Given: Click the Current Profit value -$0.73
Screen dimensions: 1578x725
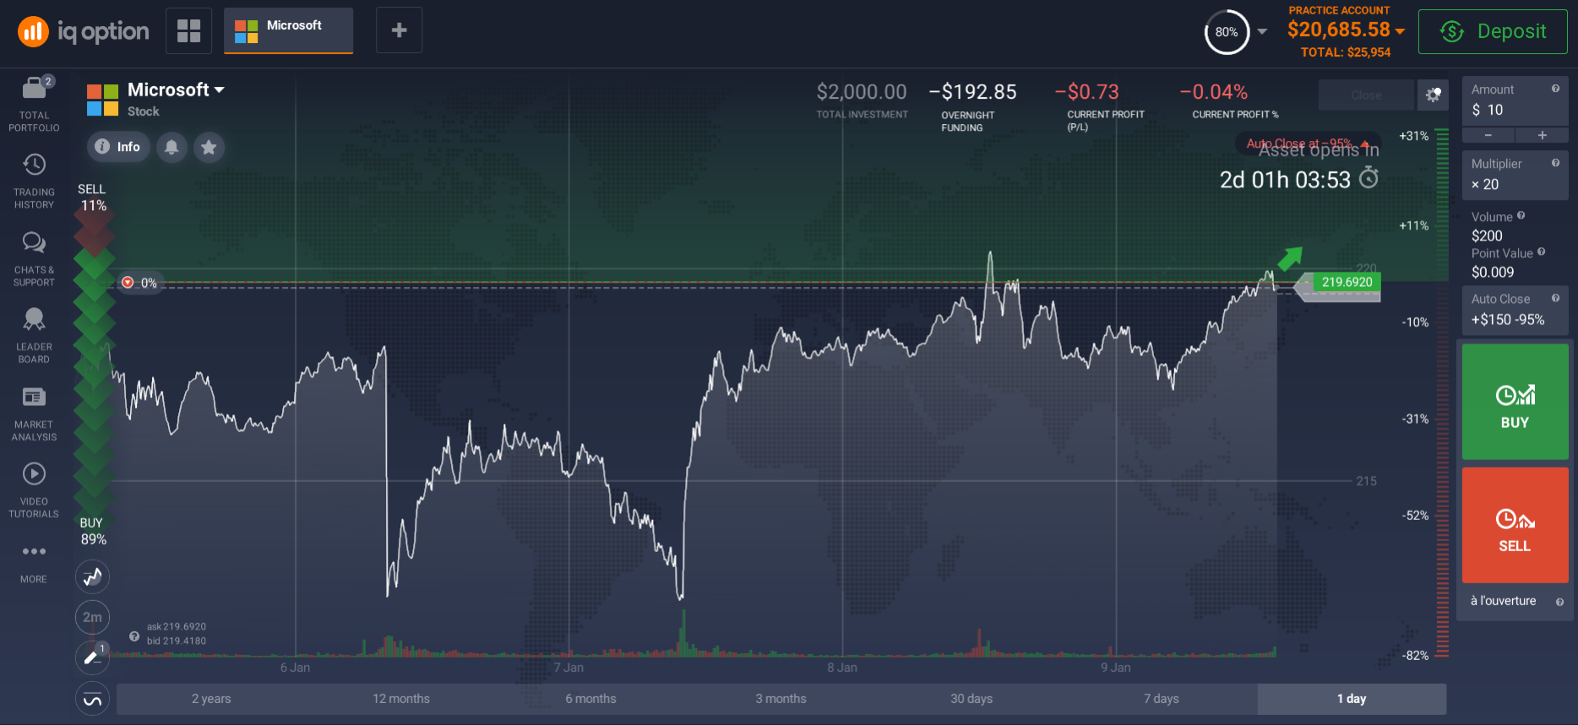Looking at the screenshot, I should (x=1087, y=91).
